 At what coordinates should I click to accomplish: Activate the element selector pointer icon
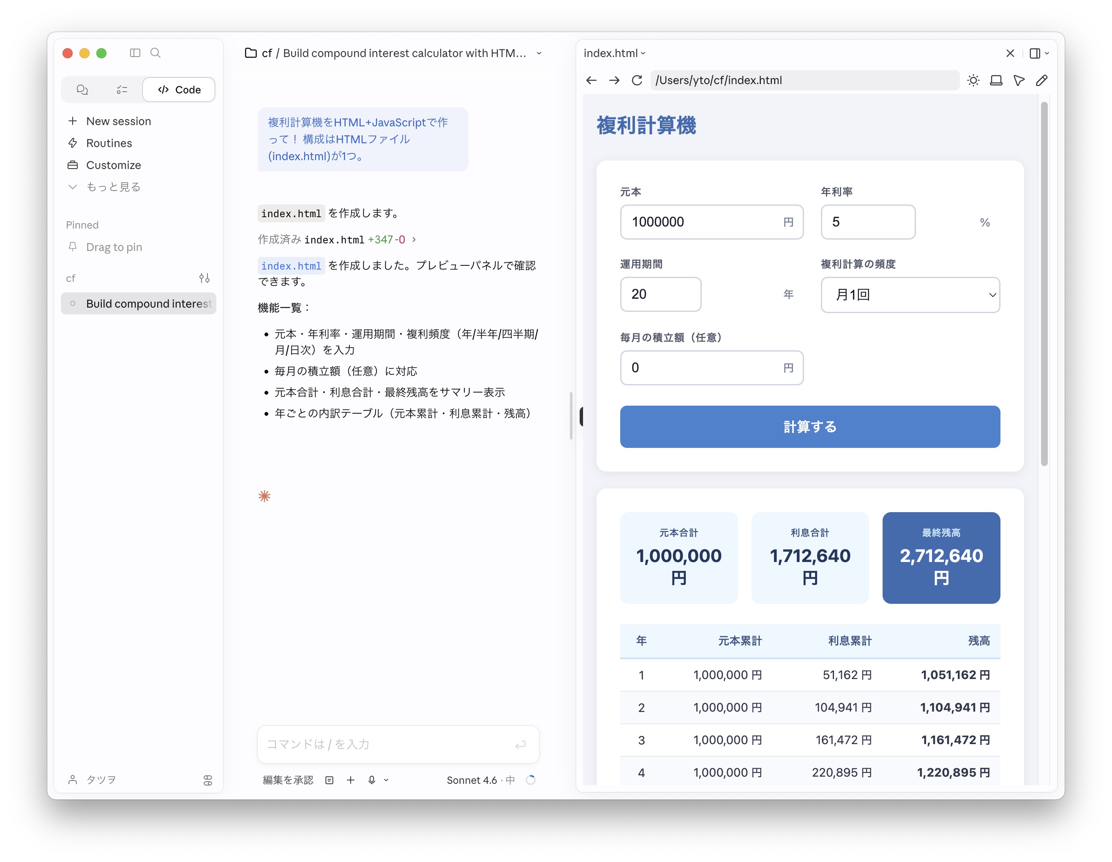click(x=1019, y=80)
